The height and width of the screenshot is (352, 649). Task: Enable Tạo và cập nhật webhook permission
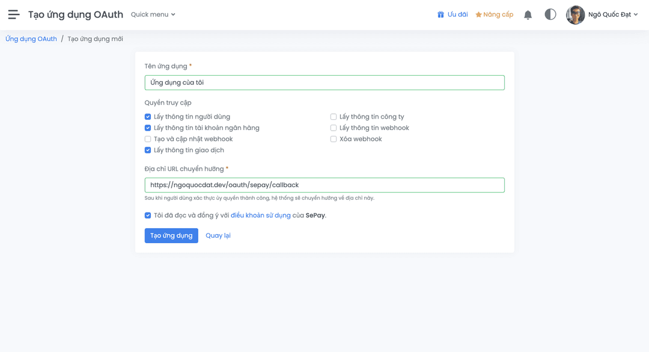[148, 139]
